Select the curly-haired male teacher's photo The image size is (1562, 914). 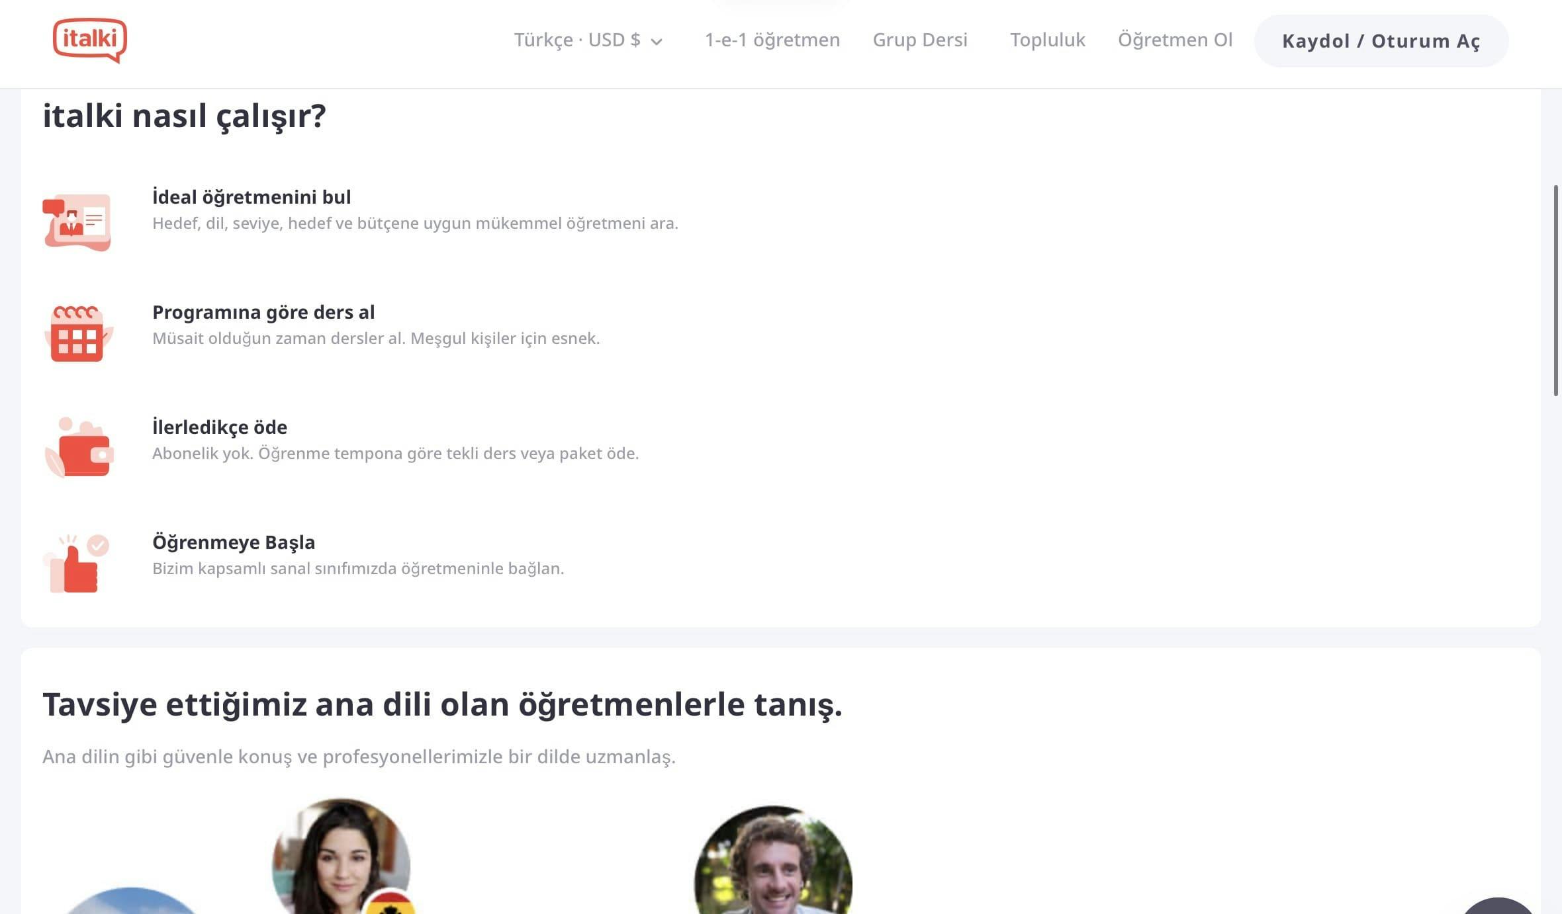(772, 861)
